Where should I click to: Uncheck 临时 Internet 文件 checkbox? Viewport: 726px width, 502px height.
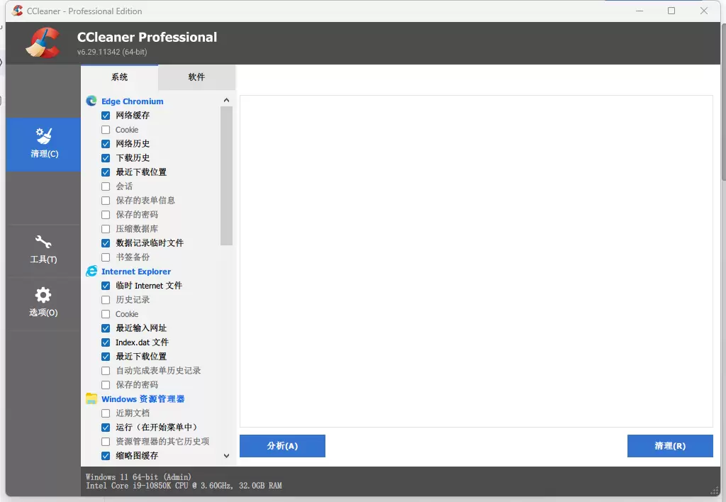(x=106, y=286)
